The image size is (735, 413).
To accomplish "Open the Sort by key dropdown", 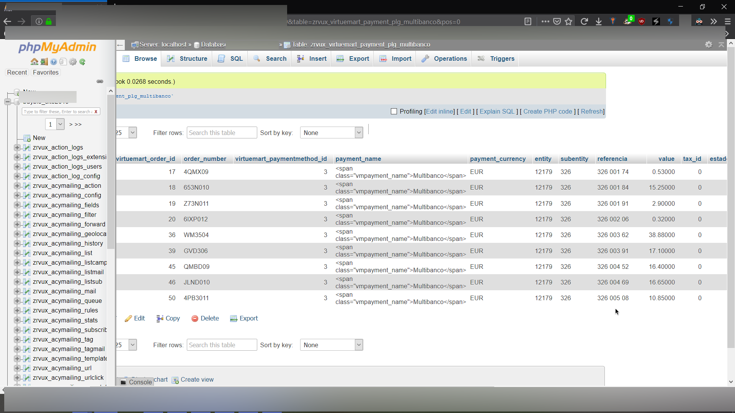I will pyautogui.click(x=332, y=133).
